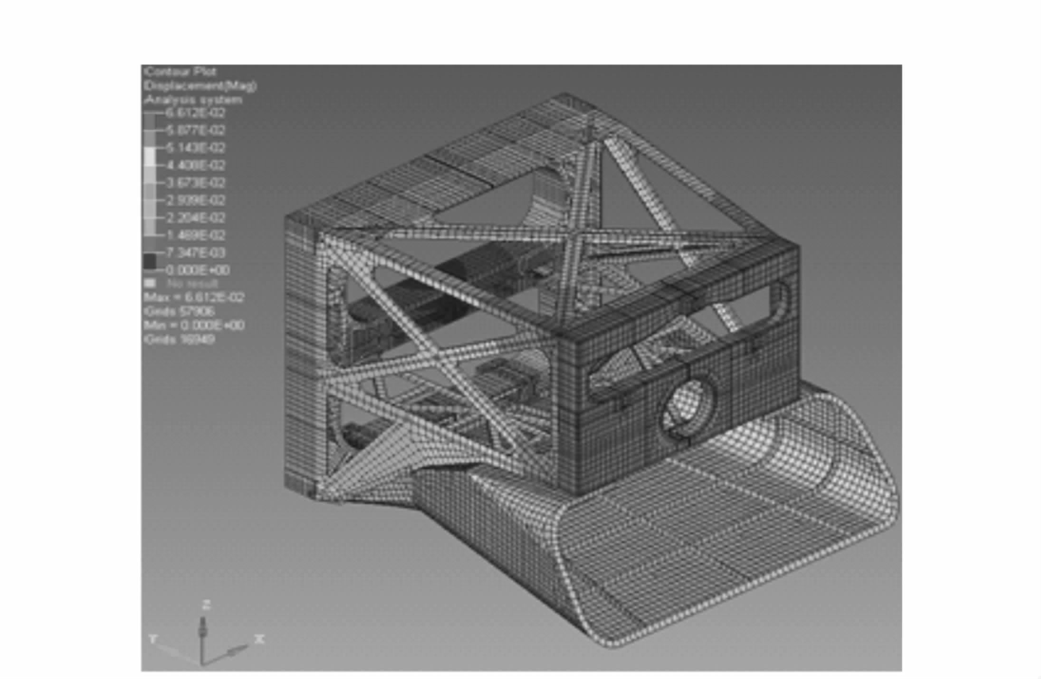This screenshot has width=1041, height=679.
Task: Click the 3.673E-02 legend value
Action: point(195,183)
